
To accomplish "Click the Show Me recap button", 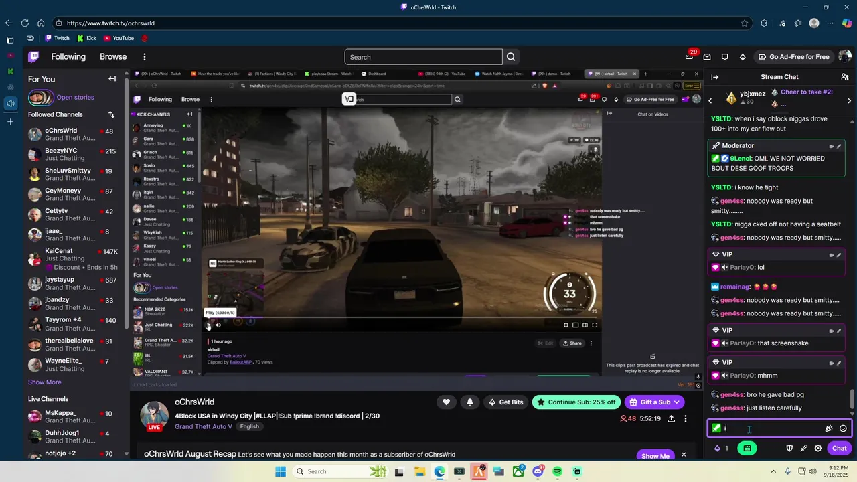I will [x=655, y=456].
